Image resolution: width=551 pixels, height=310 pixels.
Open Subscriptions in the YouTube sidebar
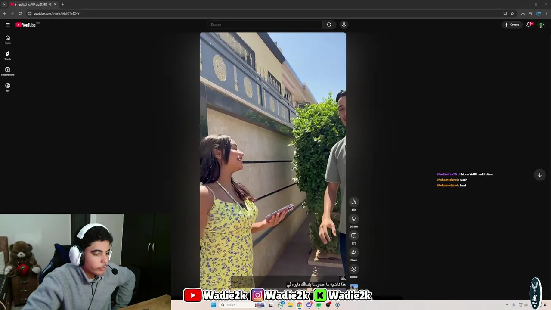(x=7, y=71)
